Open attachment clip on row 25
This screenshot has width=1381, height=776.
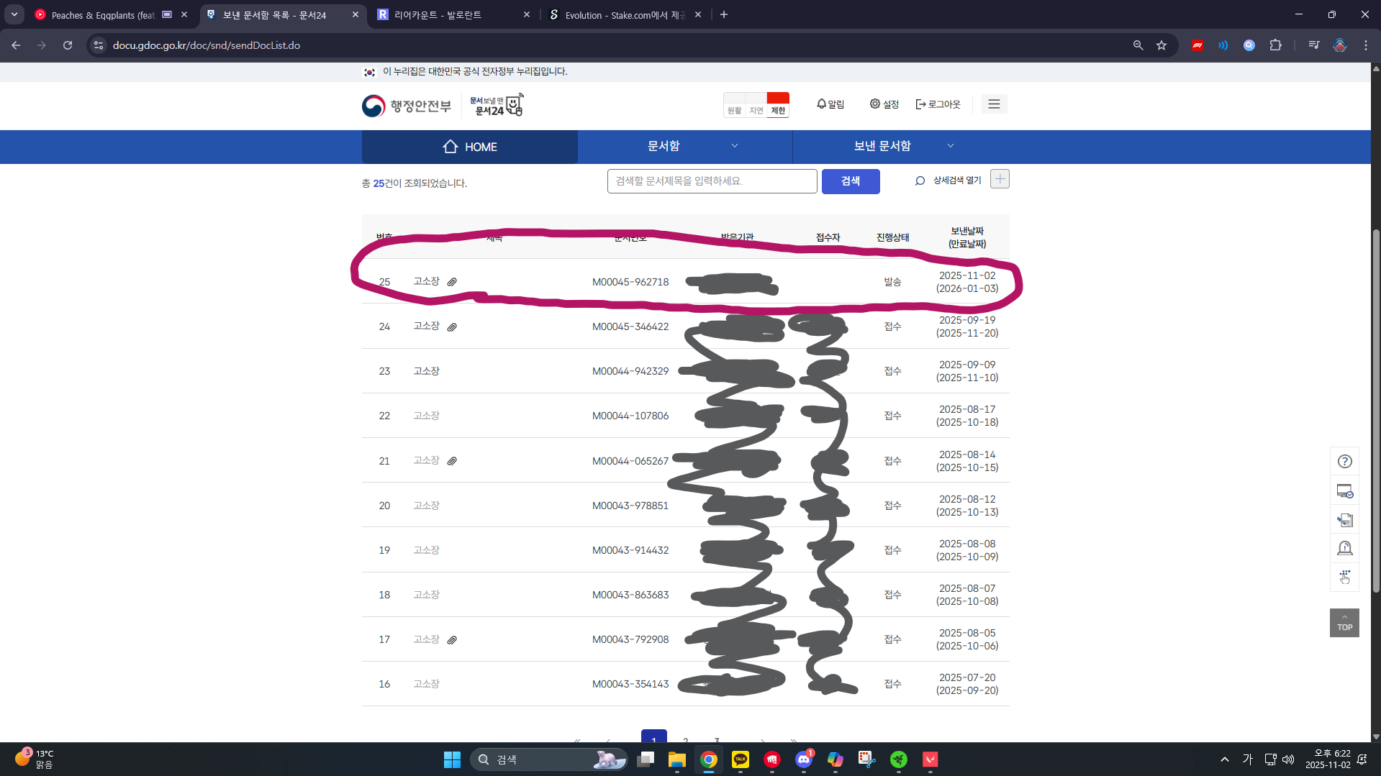point(452,282)
